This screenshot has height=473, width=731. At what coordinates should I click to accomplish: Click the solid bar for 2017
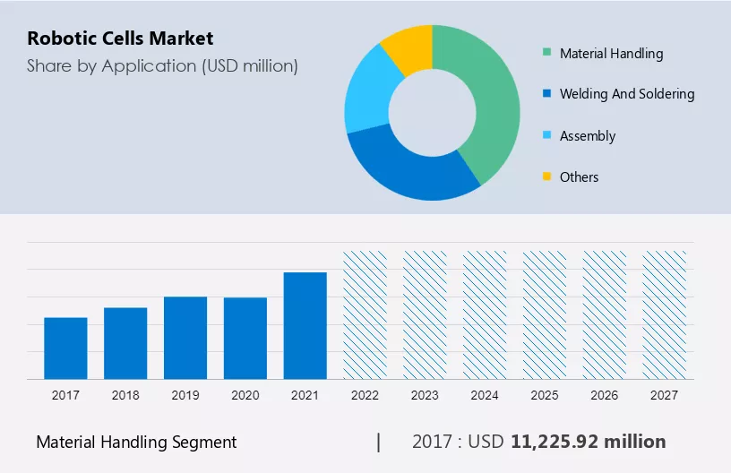pyautogui.click(x=65, y=348)
